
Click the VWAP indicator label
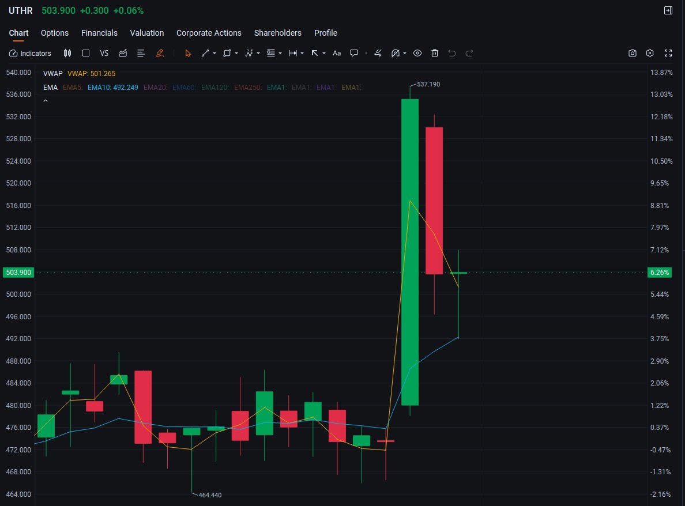point(53,73)
